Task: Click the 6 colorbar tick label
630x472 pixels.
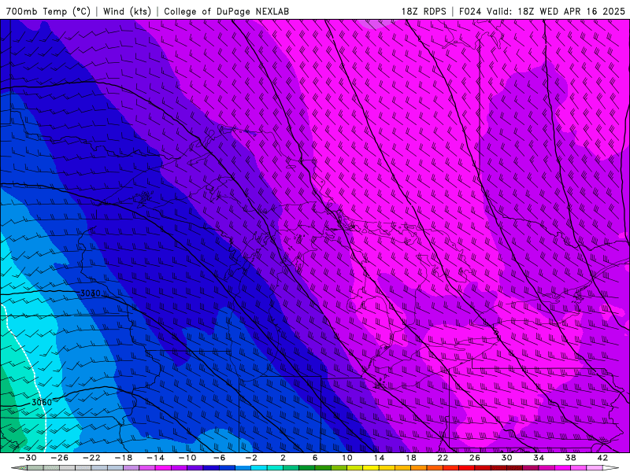Action: pyautogui.click(x=315, y=458)
